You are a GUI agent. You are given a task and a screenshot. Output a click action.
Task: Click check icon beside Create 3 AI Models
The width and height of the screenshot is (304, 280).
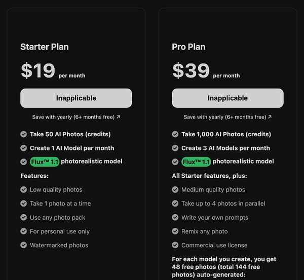coord(175,148)
